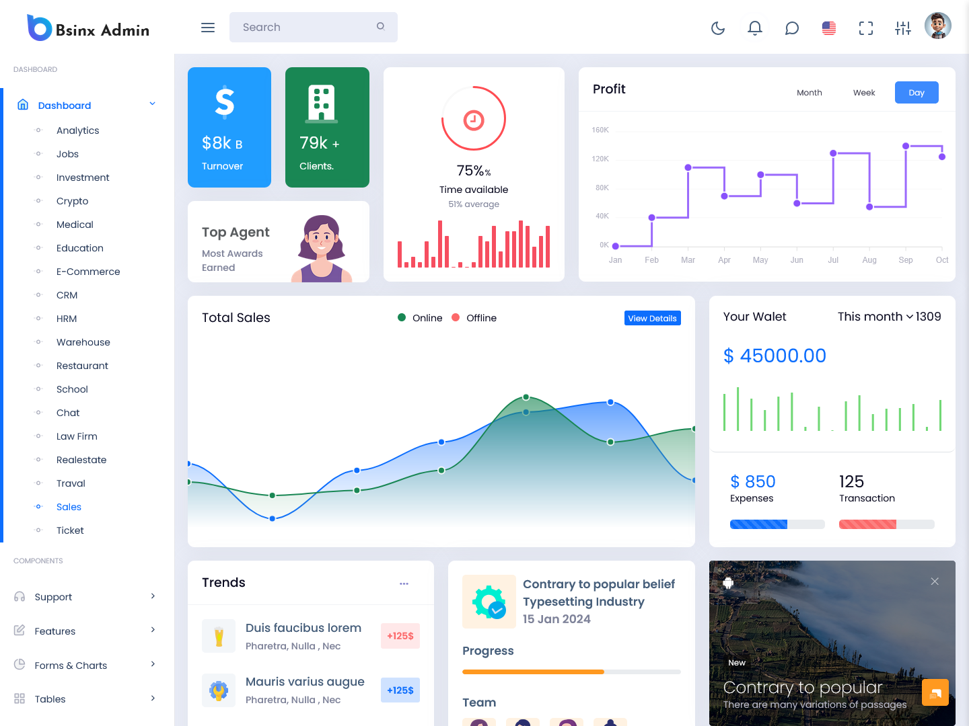Switch to dark mode moon icon
969x726 pixels.
click(x=718, y=28)
